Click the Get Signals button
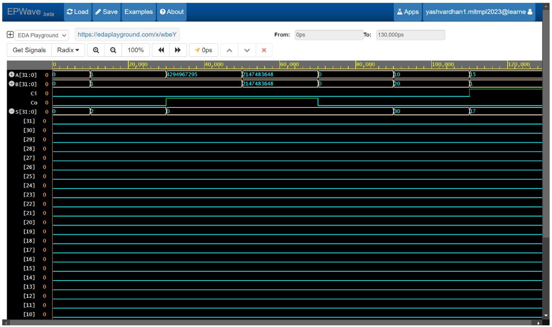 pos(29,50)
